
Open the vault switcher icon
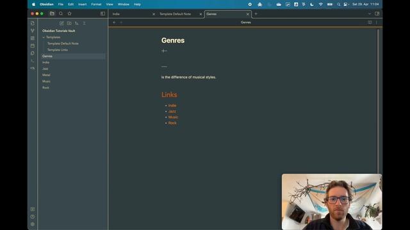tap(33, 209)
